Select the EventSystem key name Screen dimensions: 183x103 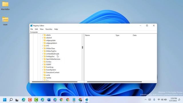click(x=51, y=70)
